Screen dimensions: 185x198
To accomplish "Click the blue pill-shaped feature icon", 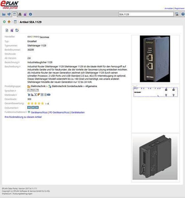I will coord(49,95).
